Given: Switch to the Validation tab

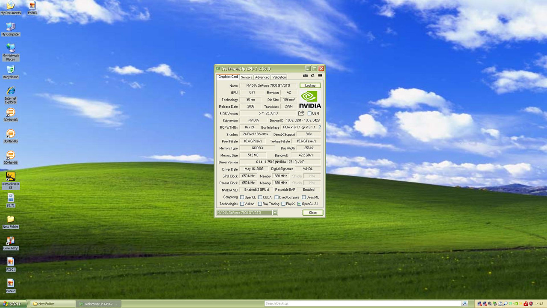Looking at the screenshot, I should click(279, 77).
